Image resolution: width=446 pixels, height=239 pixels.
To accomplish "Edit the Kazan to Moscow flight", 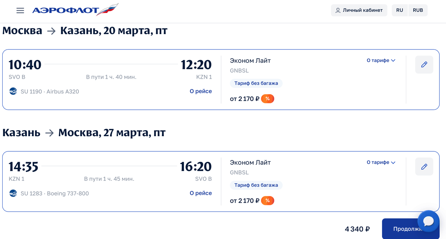I will click(x=424, y=167).
